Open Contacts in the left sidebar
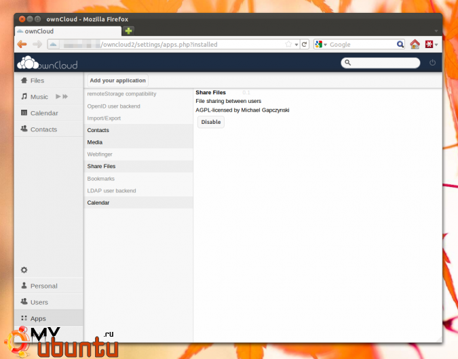This screenshot has height=359, width=458. [48, 129]
